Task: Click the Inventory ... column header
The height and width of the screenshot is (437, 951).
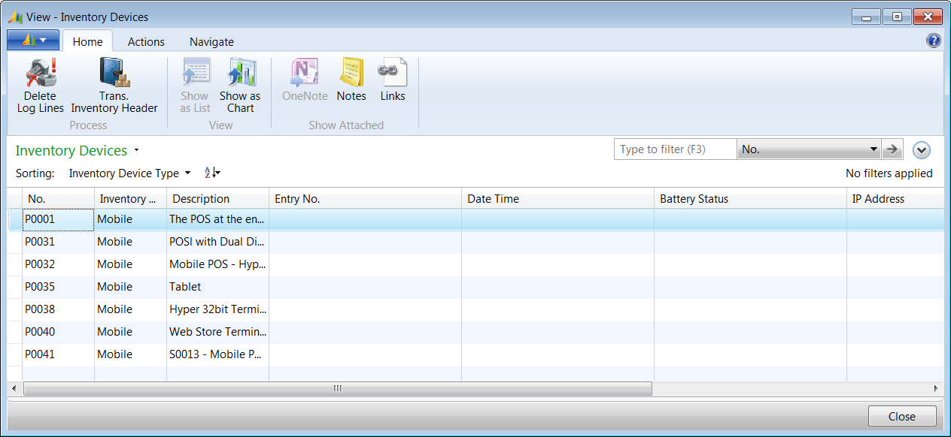Action: coord(130,199)
